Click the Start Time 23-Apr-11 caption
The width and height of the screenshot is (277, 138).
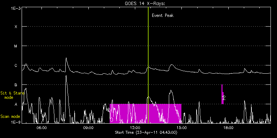(x=146, y=132)
